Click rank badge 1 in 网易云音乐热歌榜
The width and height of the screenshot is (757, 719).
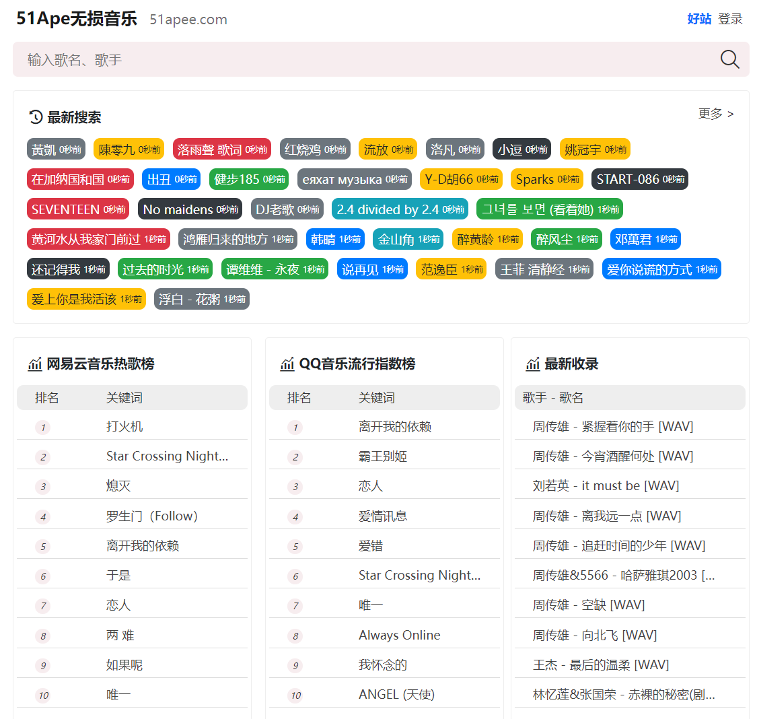coord(43,427)
